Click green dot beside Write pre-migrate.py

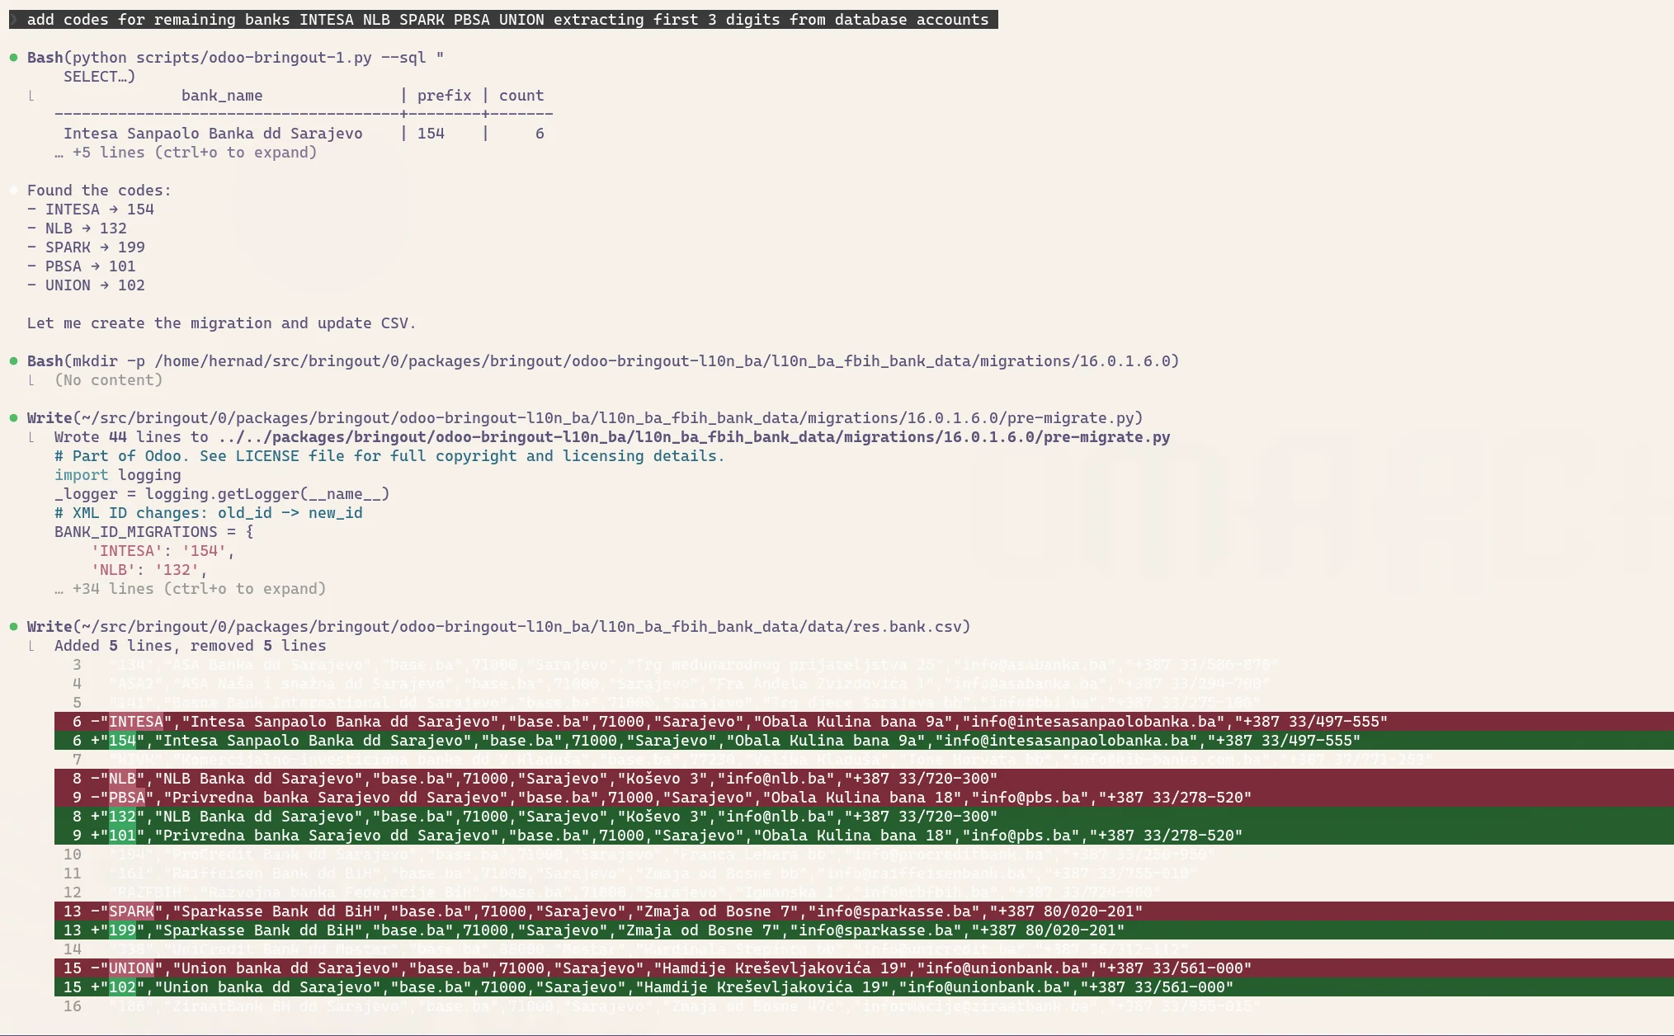14,418
